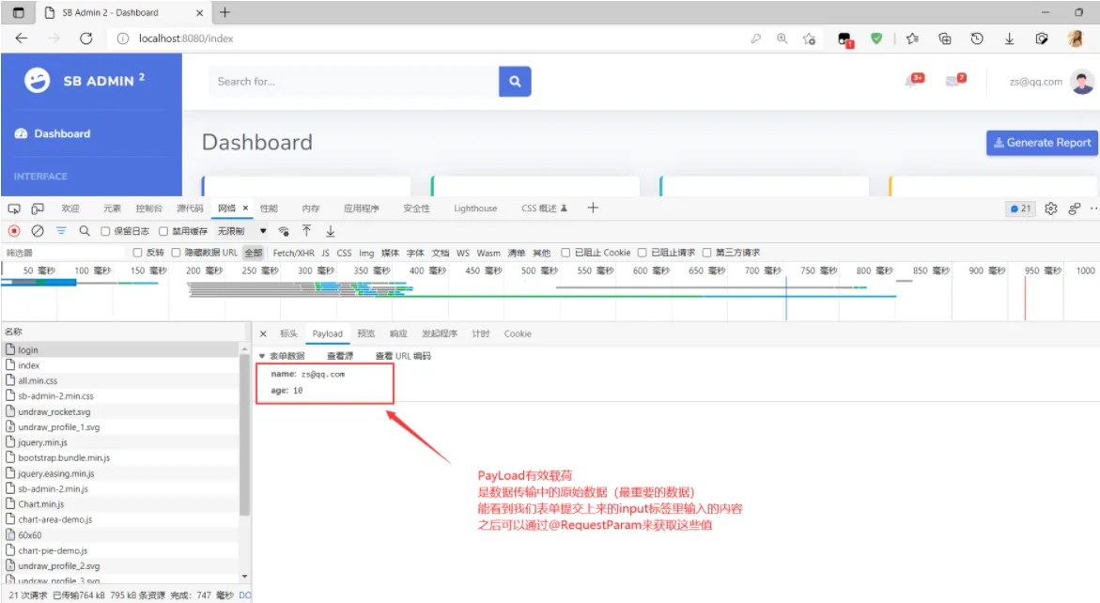Open DevTools settings gear icon
Screen dimensions: 1100x603
(1050, 209)
